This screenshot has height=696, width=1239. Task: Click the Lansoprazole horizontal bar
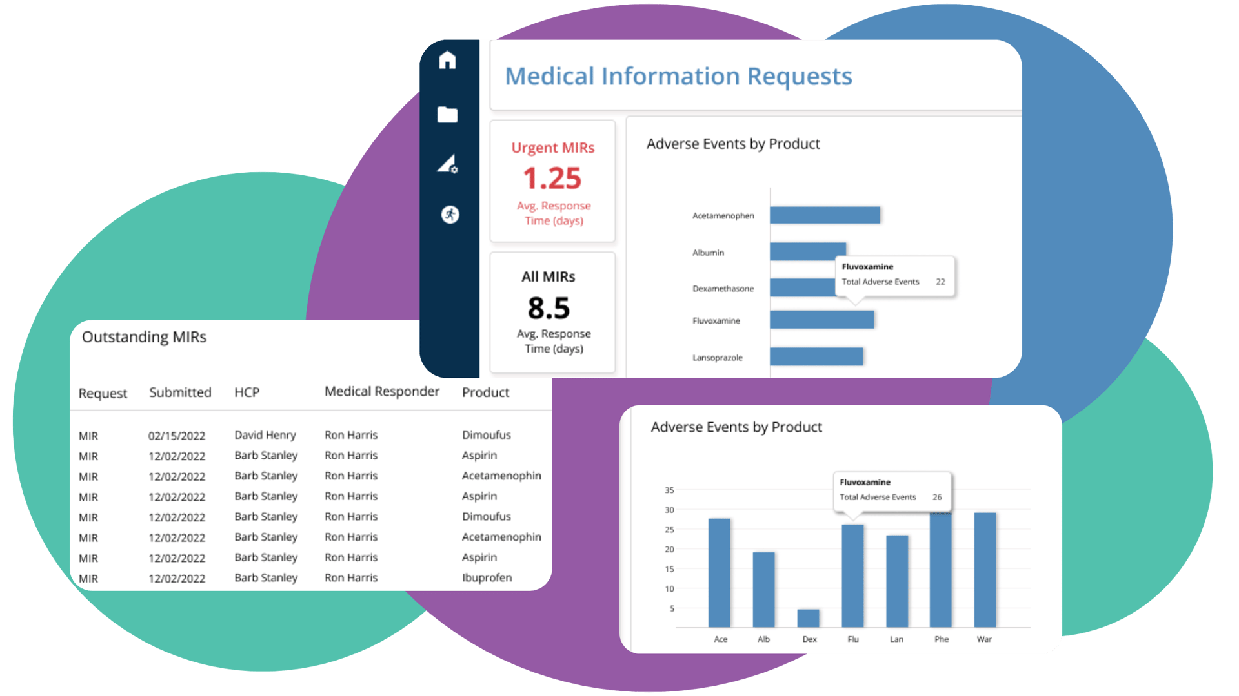coord(816,356)
